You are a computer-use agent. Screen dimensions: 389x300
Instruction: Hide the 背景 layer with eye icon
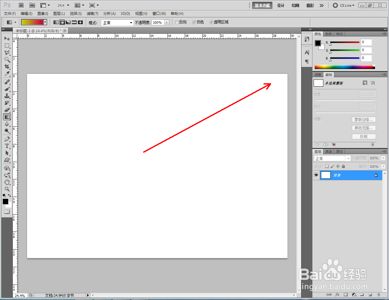click(x=316, y=175)
